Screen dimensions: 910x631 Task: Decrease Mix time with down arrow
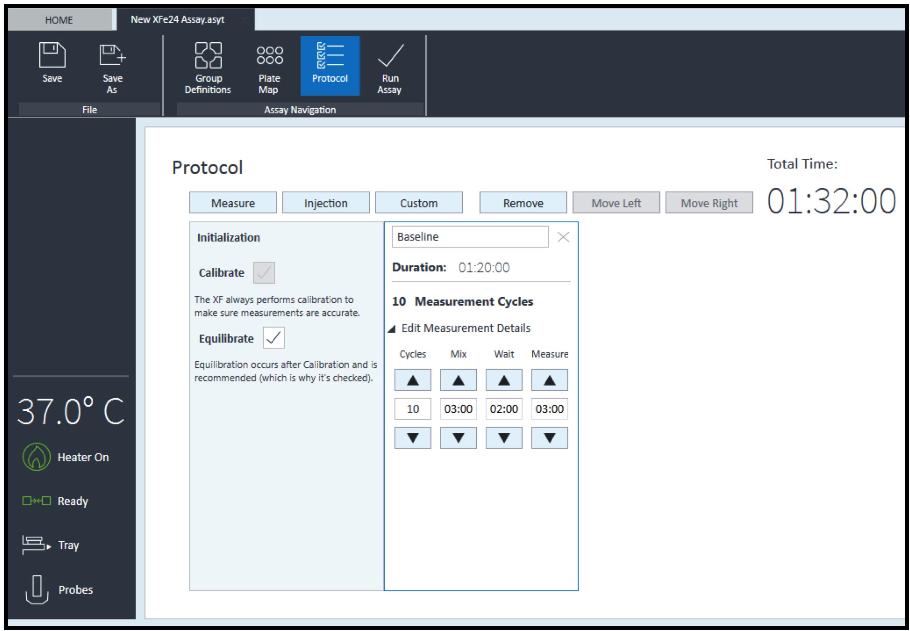tap(458, 438)
